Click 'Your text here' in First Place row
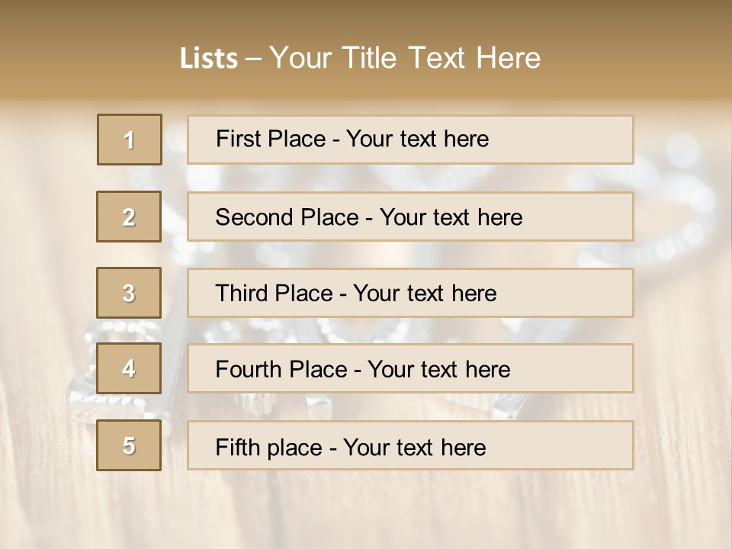 417,140
